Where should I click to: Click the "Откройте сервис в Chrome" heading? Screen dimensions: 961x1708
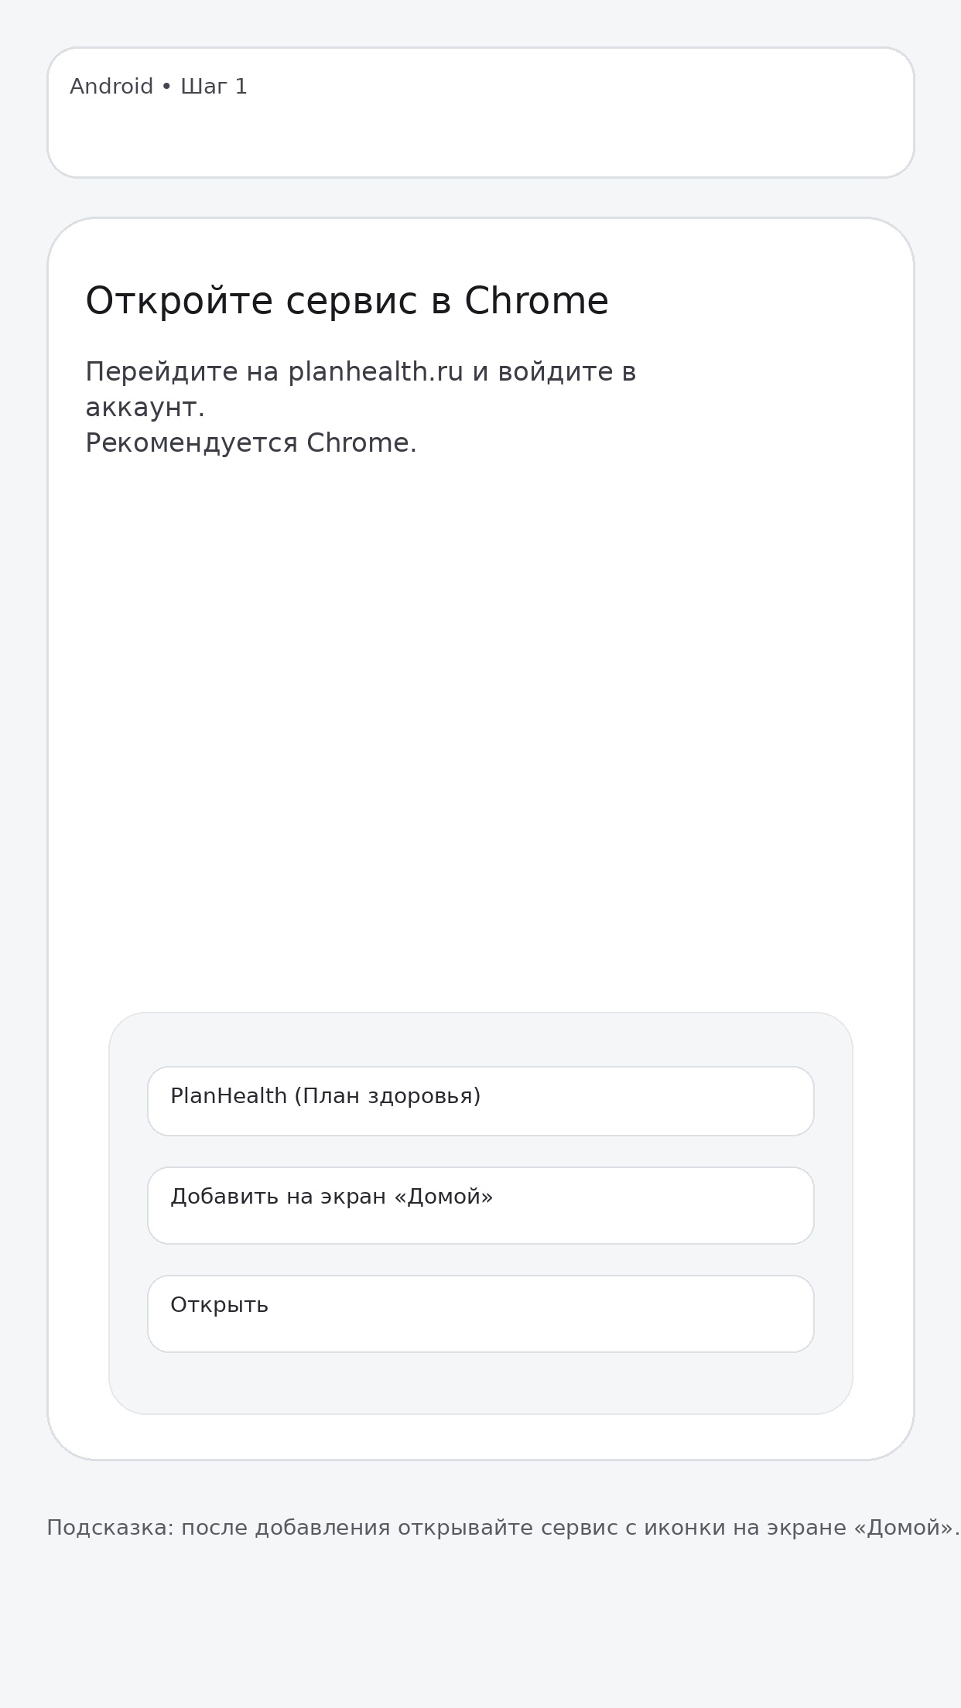pos(347,302)
